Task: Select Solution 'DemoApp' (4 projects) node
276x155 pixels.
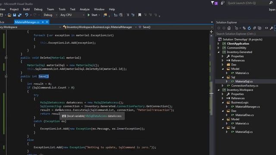Action: 242,39
